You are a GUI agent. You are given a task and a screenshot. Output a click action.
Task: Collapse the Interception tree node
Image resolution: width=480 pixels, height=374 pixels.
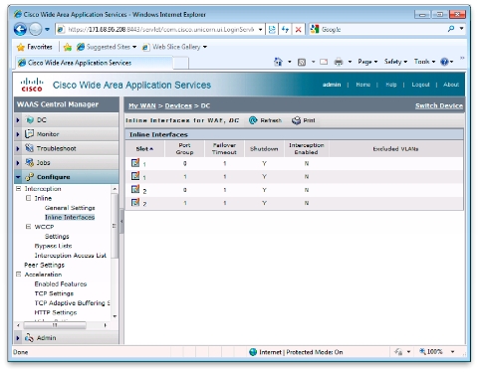(19, 189)
